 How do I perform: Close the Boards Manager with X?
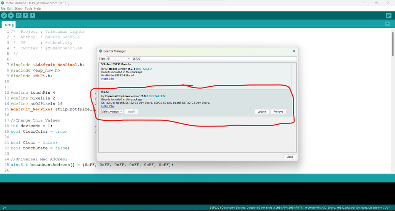tap(294, 51)
